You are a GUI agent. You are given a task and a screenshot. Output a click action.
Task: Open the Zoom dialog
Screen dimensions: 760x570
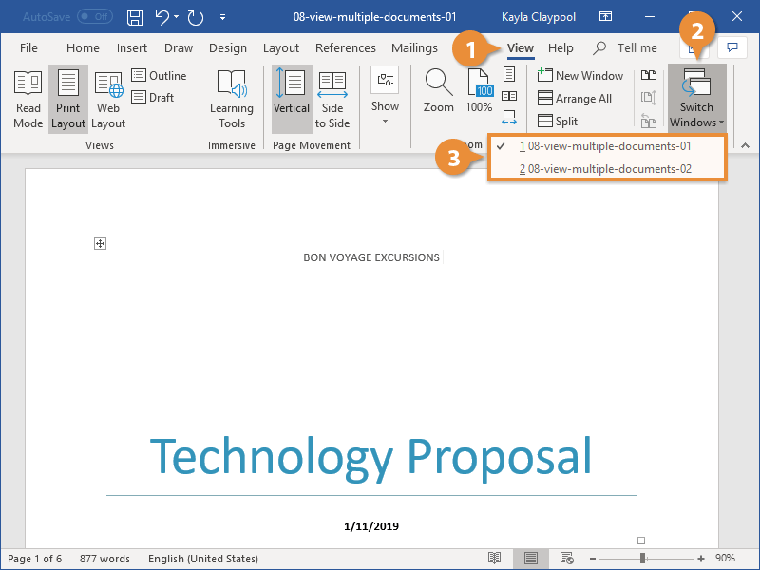tap(439, 91)
